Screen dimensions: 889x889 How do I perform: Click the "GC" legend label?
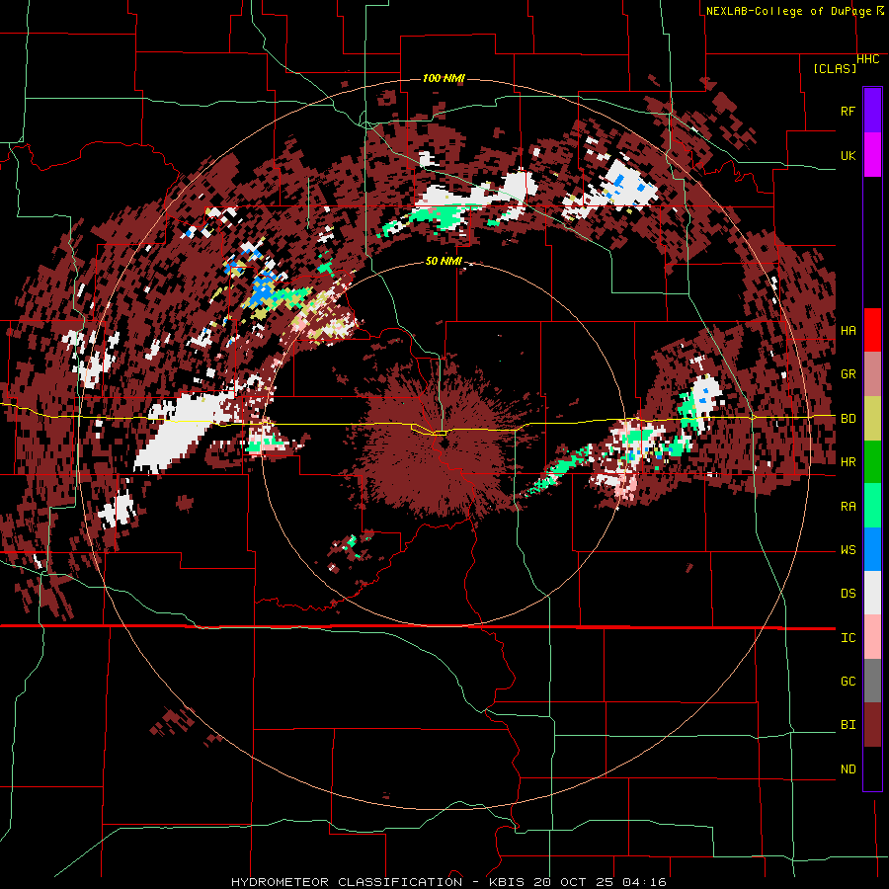[x=849, y=682]
